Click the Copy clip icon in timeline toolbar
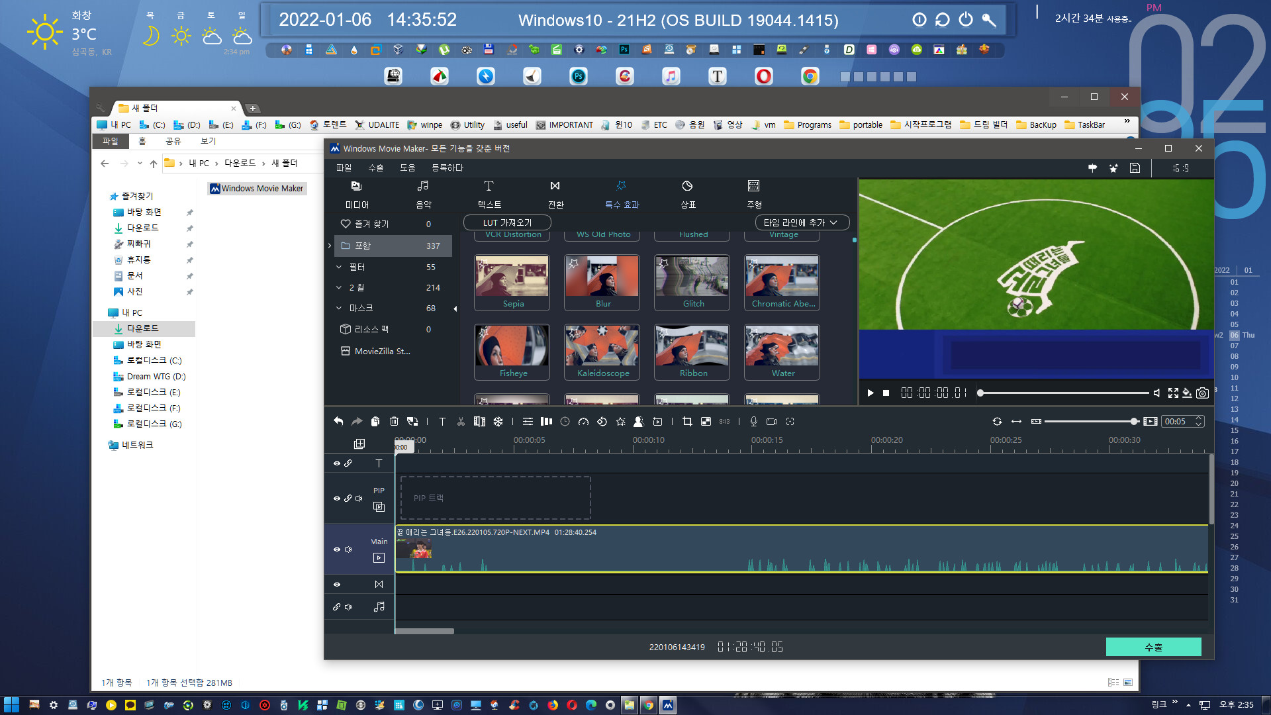 point(375,421)
